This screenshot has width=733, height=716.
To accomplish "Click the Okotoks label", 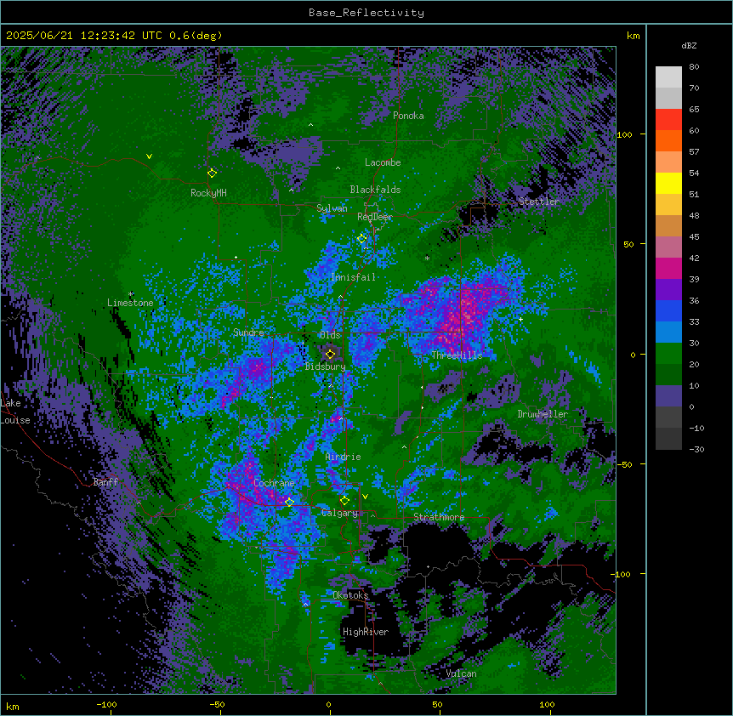I will (x=350, y=595).
